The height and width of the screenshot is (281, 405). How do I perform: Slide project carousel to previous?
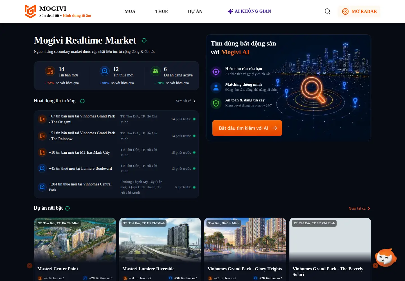(x=30, y=266)
